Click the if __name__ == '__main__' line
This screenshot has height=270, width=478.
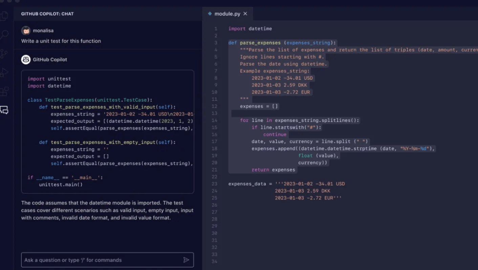coord(65,178)
